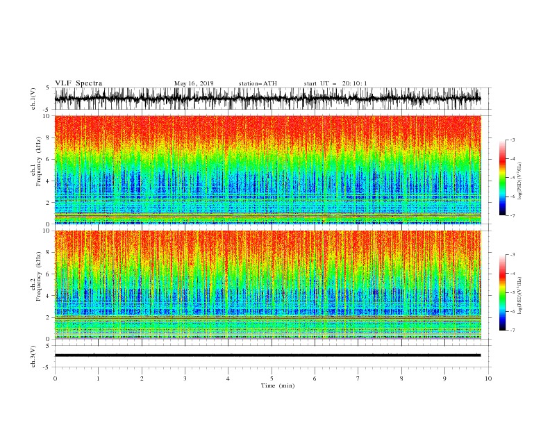Click tick label 6 on the time axis
The height and width of the screenshot is (425, 550).
point(315,378)
